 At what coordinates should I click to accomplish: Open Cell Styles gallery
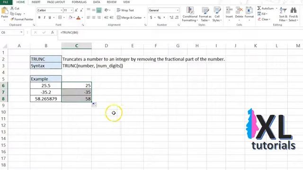[x=217, y=14]
